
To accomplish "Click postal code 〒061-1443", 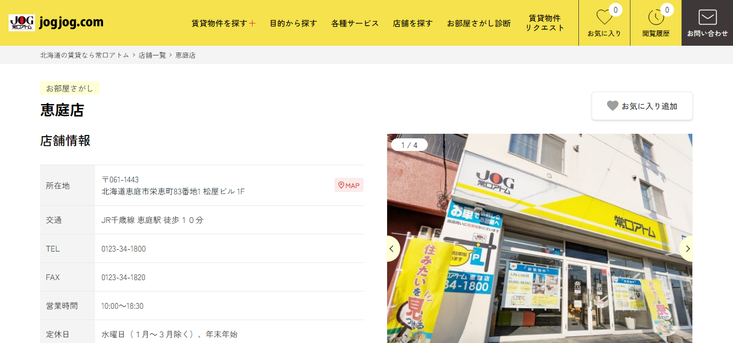I will (x=120, y=180).
